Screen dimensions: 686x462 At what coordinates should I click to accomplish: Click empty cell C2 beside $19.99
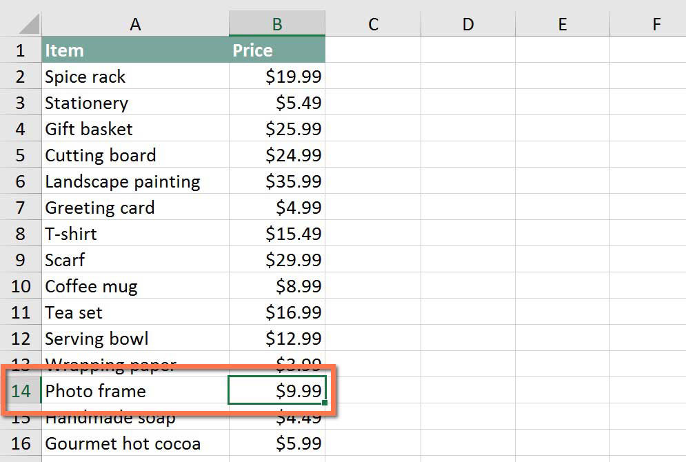coord(373,76)
